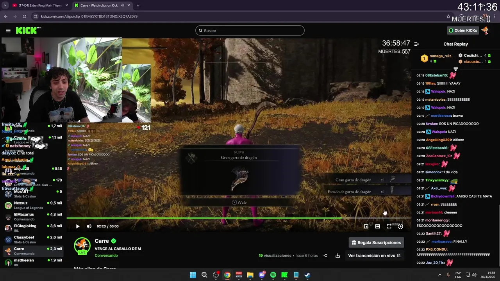Open ElMacarius channel in sidebar

pyautogui.click(x=33, y=217)
